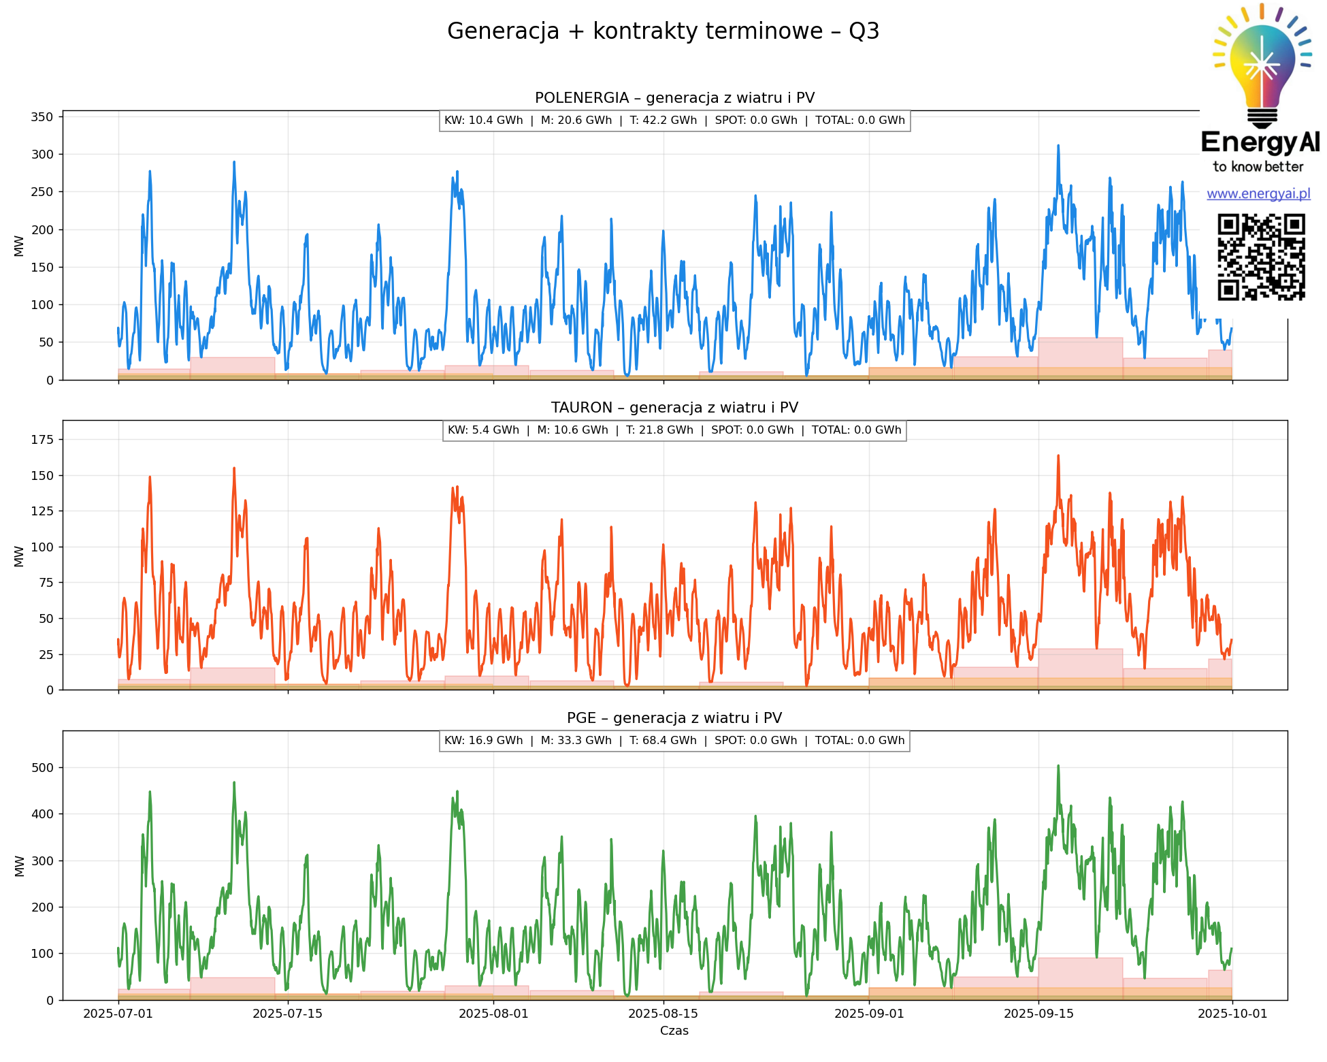Screen dimensions: 1327x1062
Task: Click the main title Generacja + kontrakty terminowe
Action: (663, 31)
